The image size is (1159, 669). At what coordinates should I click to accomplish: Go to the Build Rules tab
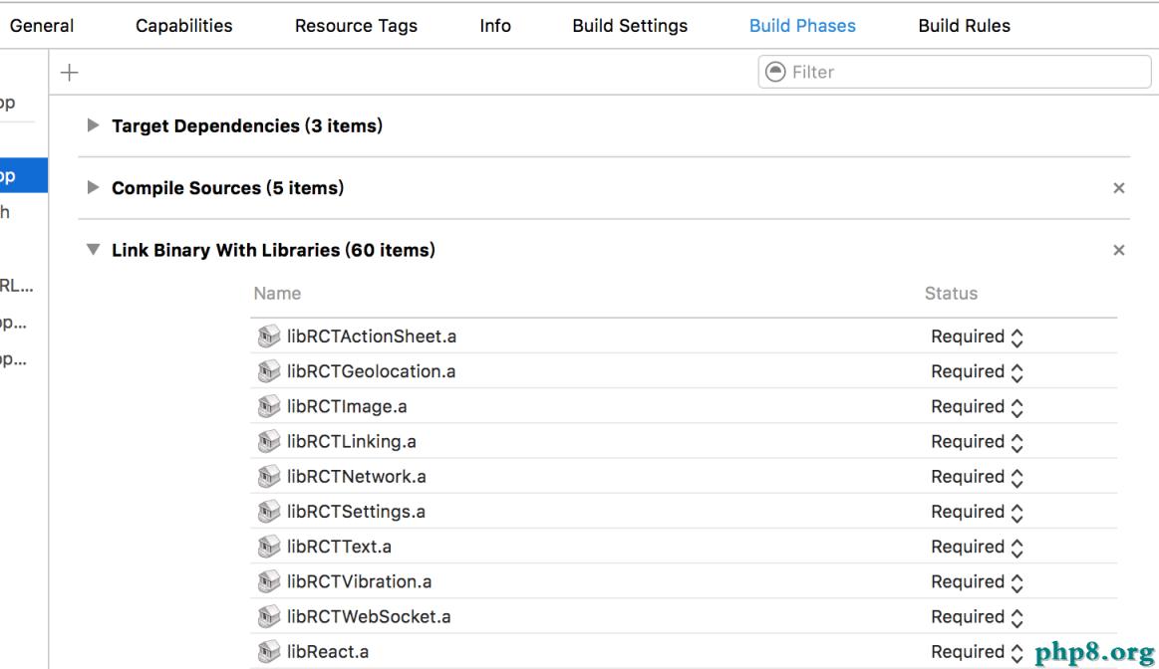coord(964,26)
